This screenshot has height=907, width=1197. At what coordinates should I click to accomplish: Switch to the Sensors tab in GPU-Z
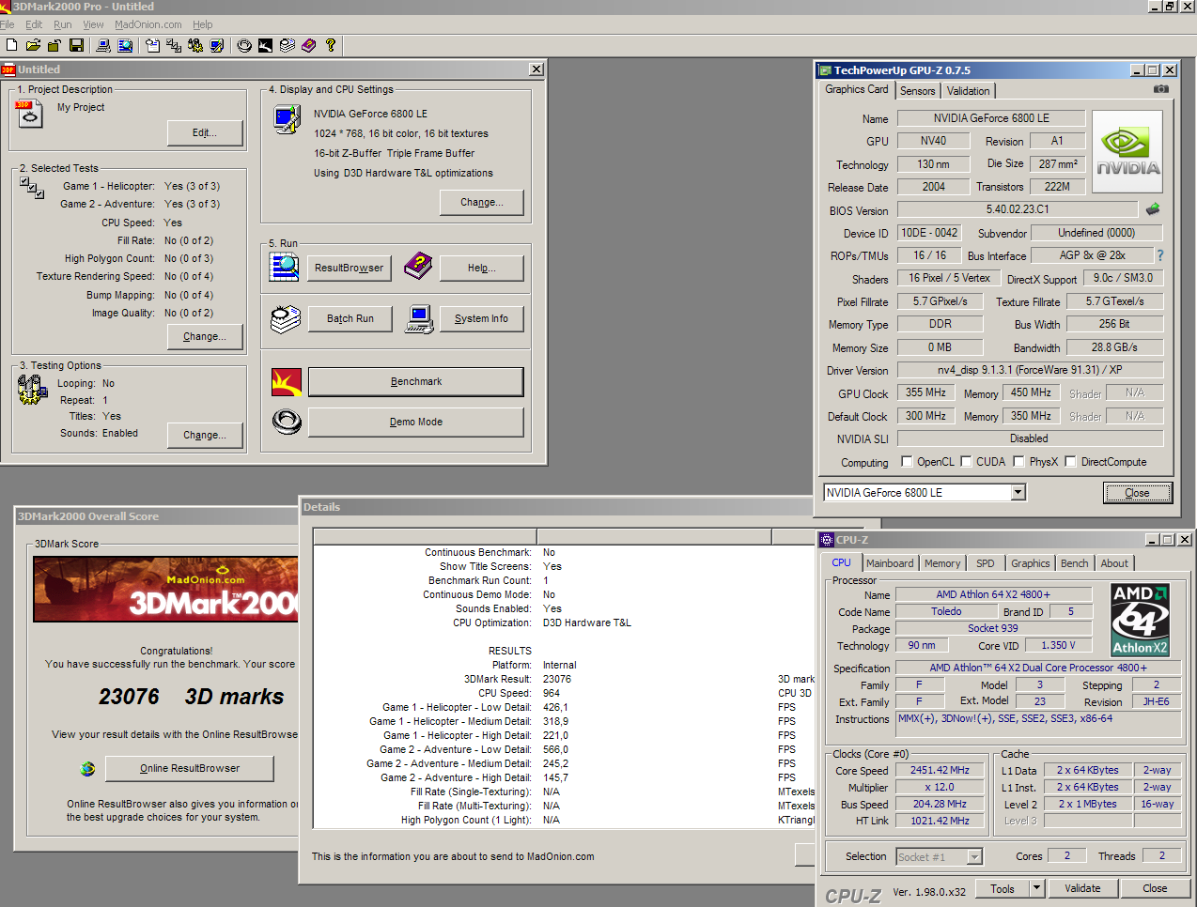[917, 91]
